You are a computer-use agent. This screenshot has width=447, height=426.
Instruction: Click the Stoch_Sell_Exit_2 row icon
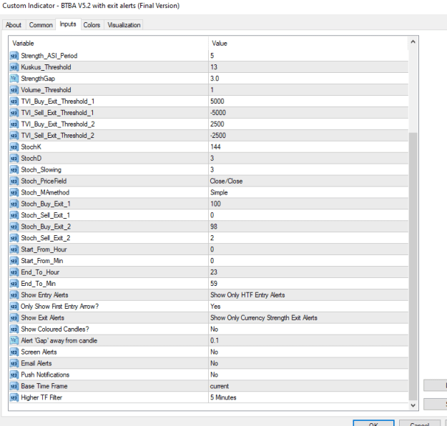click(x=14, y=238)
